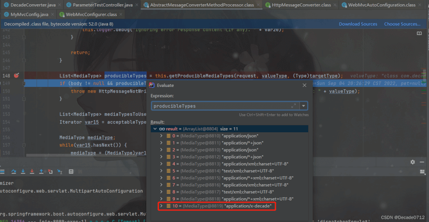Expand item 4 application/xml;charset=UTF-8
Screen dimensions: 429x222
161,164
